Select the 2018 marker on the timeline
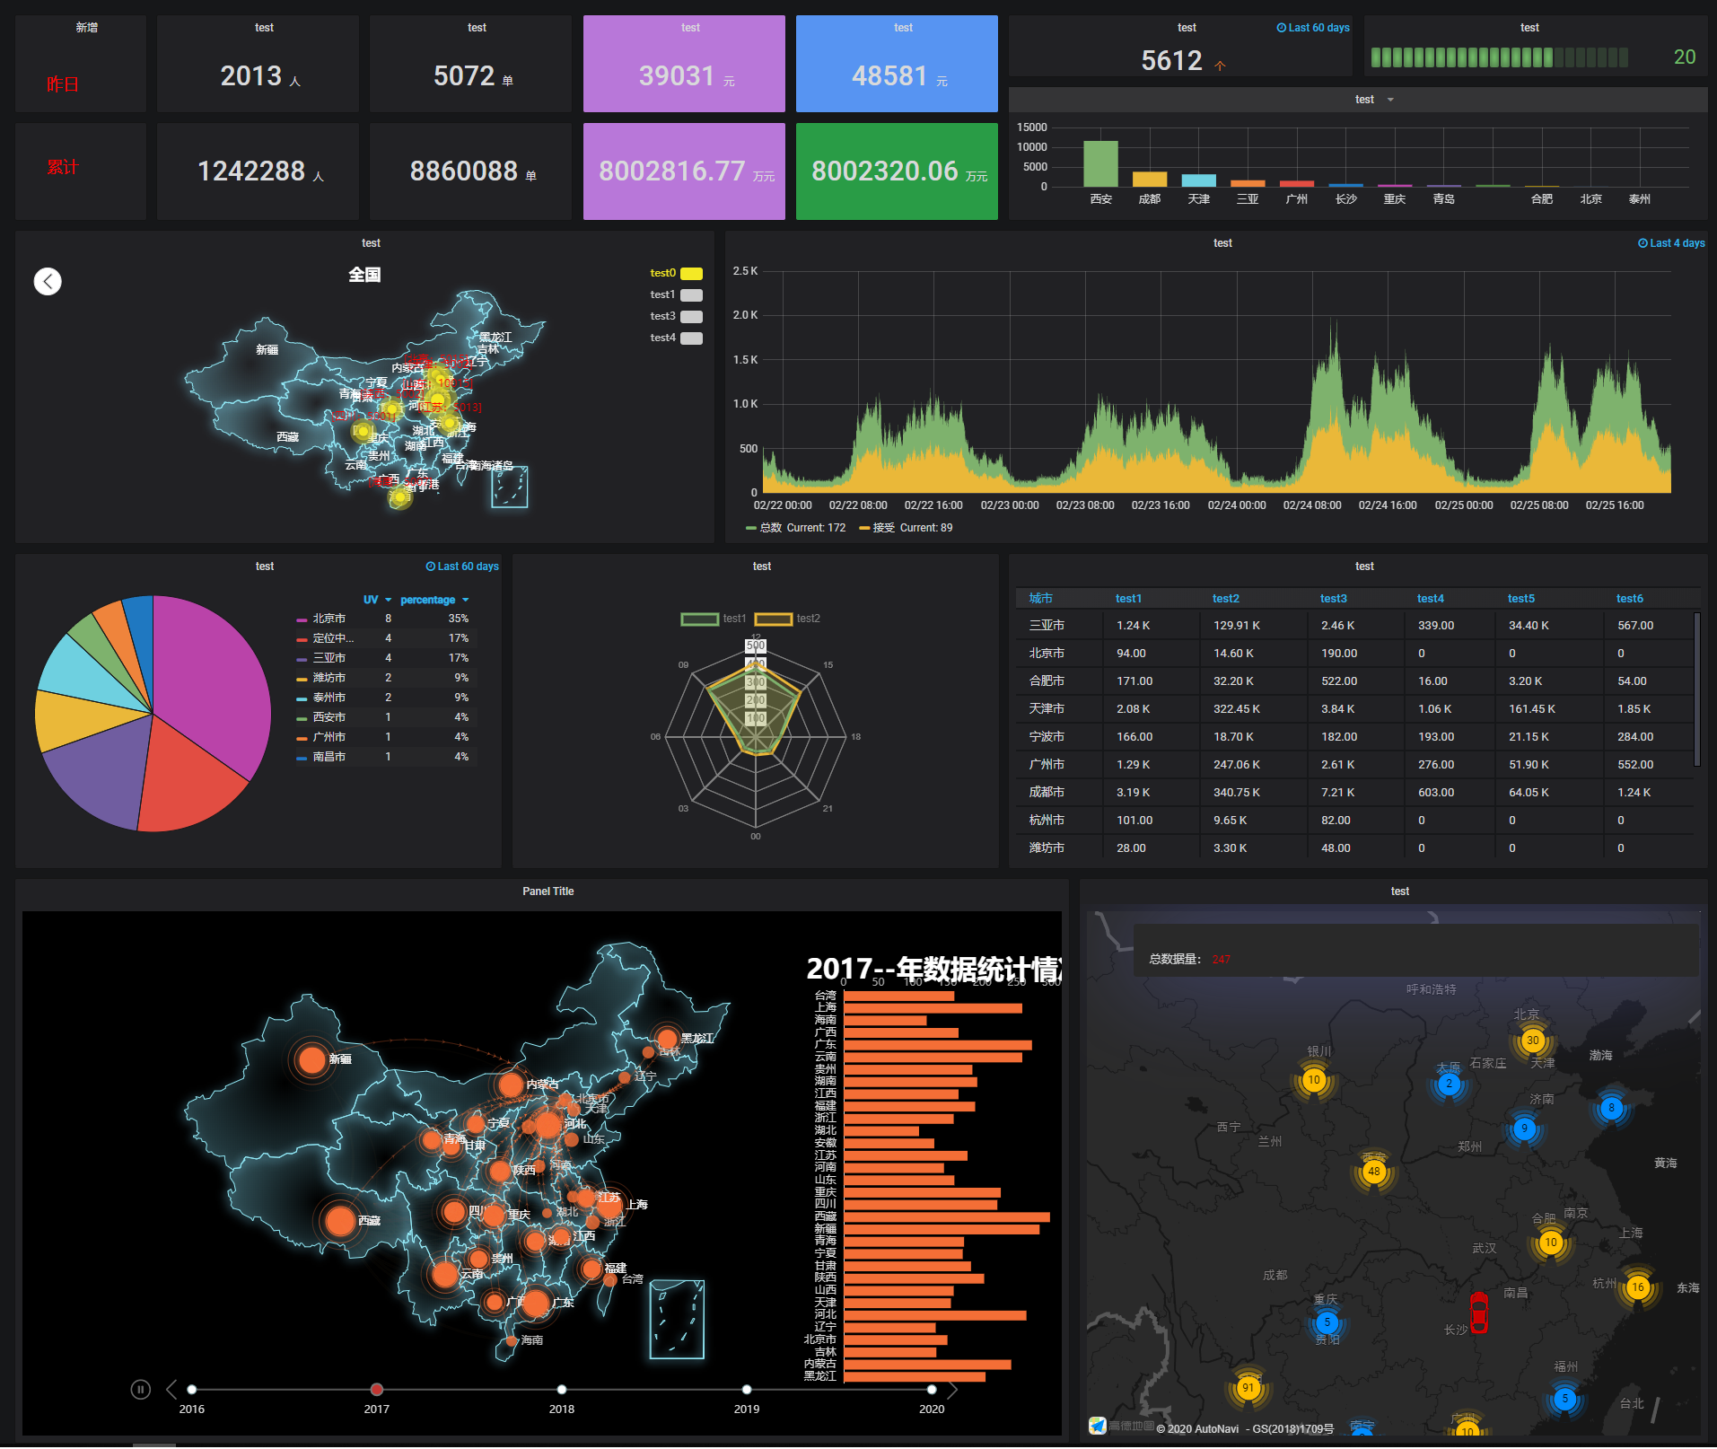Image resolution: width=1717 pixels, height=1449 pixels. pyautogui.click(x=562, y=1390)
